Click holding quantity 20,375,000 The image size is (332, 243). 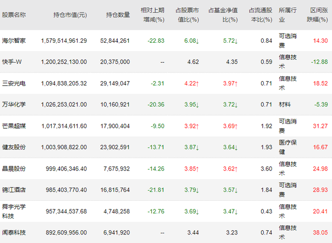[115, 62]
